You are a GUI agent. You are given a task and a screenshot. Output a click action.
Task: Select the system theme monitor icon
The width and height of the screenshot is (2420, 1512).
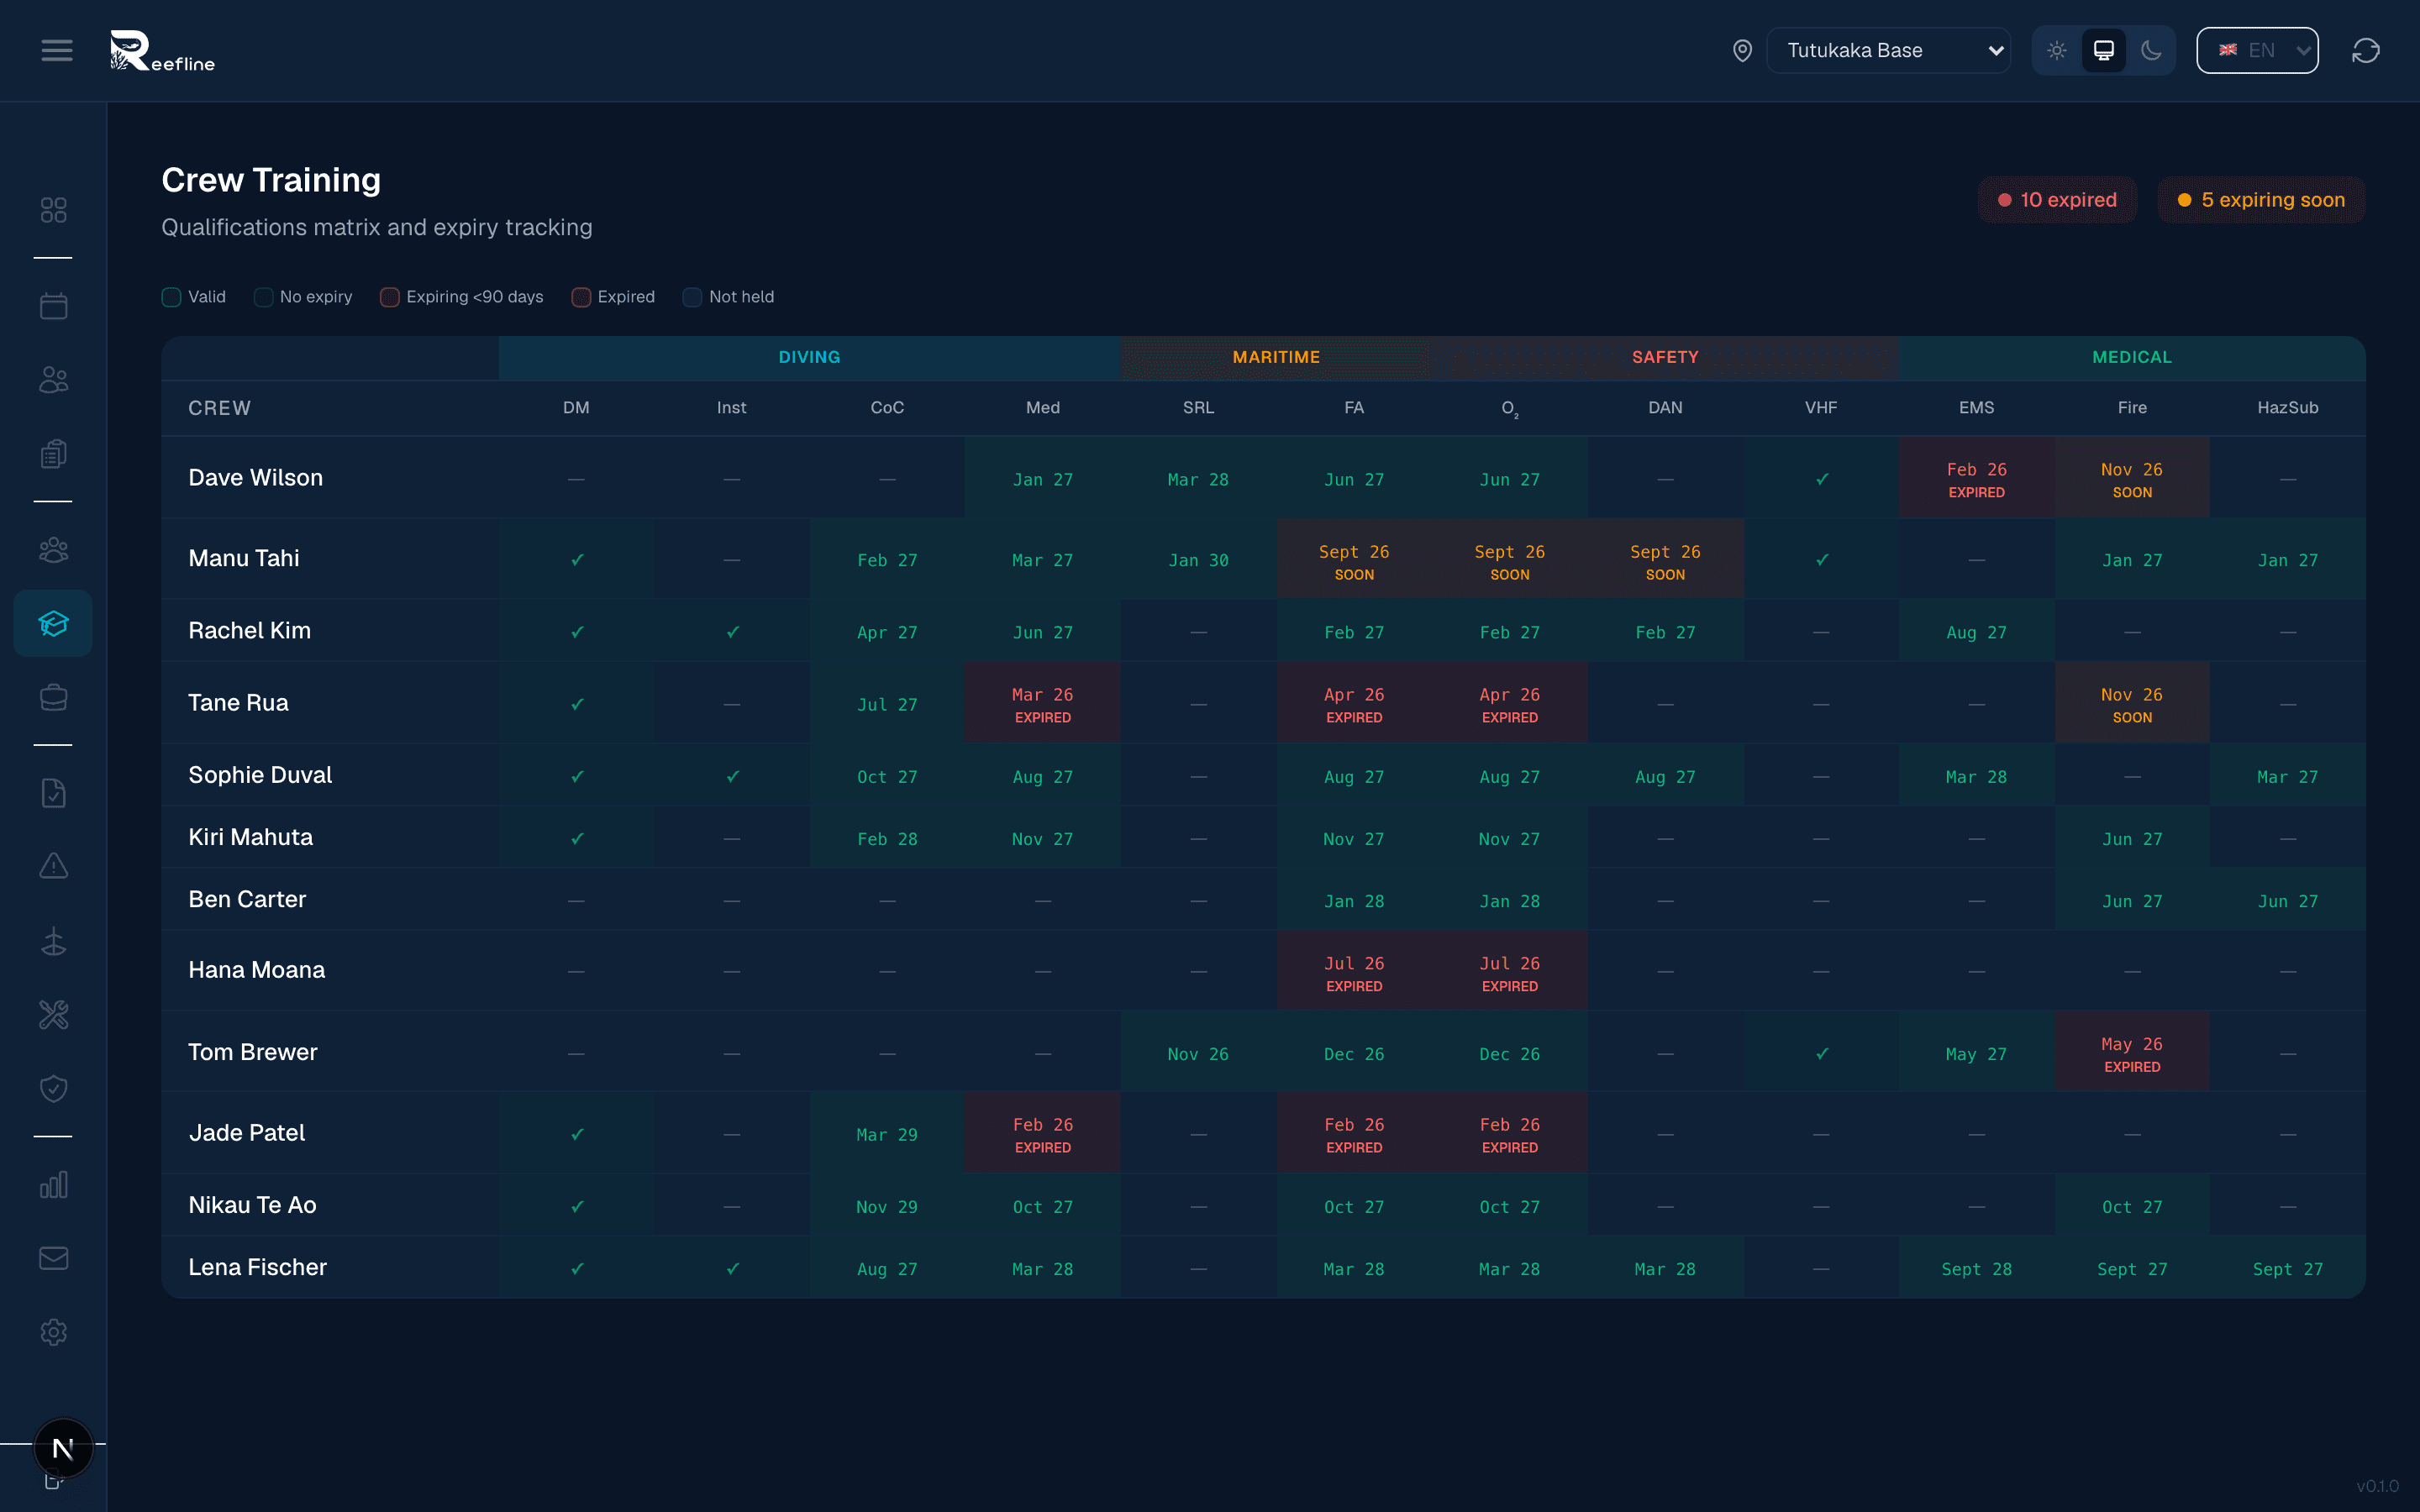coord(2104,51)
